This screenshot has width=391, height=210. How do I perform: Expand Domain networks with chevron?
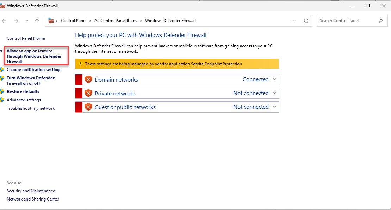[274, 79]
